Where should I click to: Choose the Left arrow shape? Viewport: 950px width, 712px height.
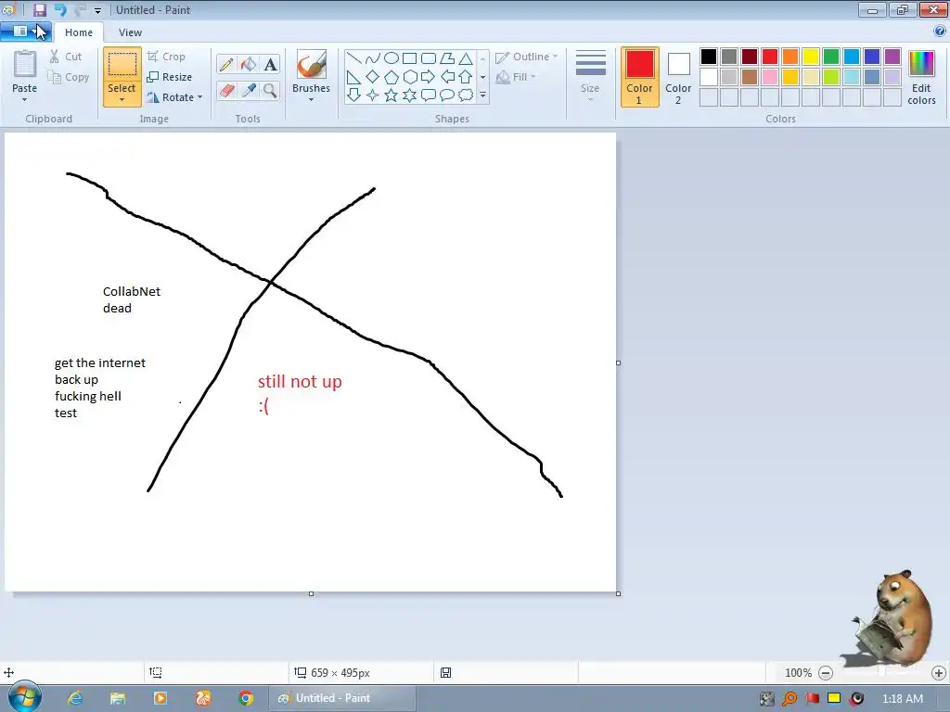447,77
